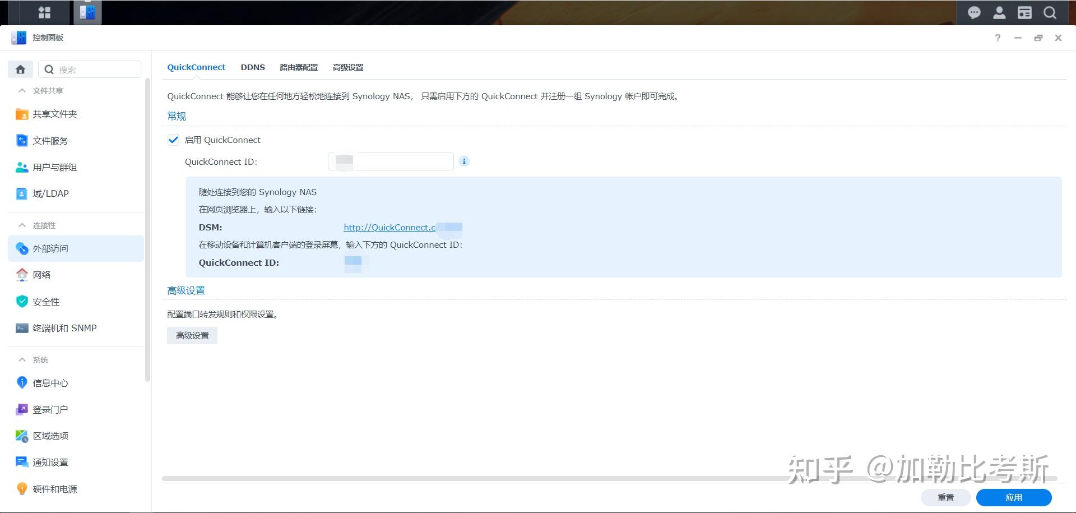Open the 安全性 shield icon
Image resolution: width=1076 pixels, height=513 pixels.
(x=22, y=302)
